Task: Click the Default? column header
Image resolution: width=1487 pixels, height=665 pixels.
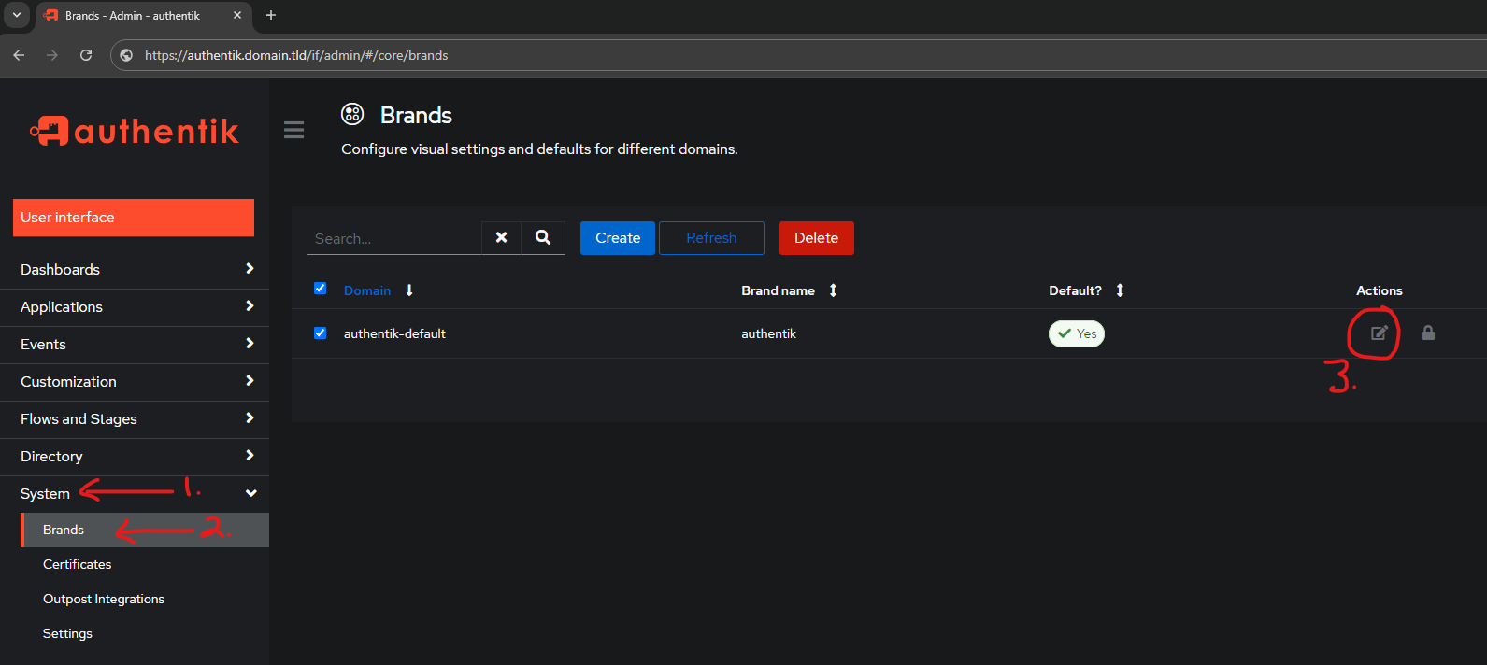Action: (1075, 290)
